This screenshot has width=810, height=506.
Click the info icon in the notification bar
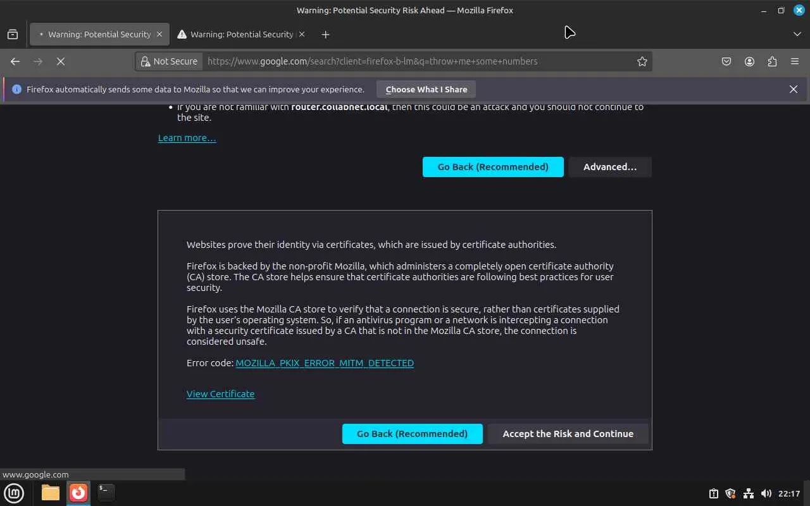point(17,89)
